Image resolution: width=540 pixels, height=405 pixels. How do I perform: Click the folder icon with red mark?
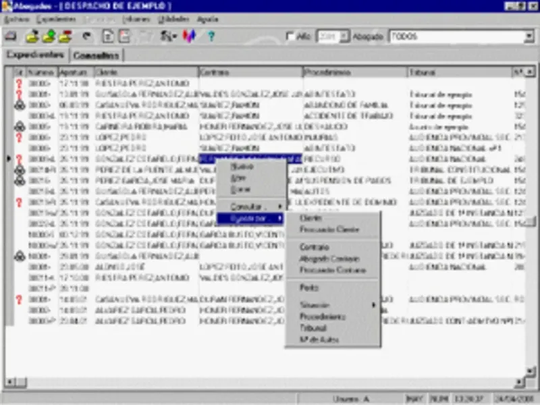(65, 36)
